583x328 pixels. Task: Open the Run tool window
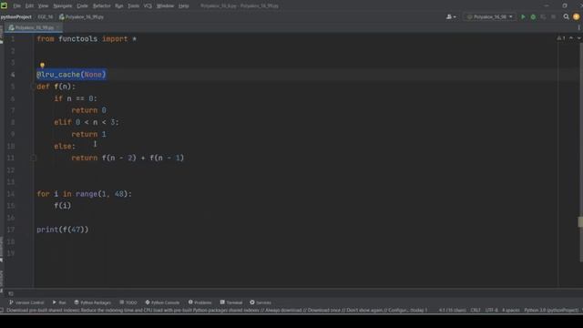[x=59, y=302]
